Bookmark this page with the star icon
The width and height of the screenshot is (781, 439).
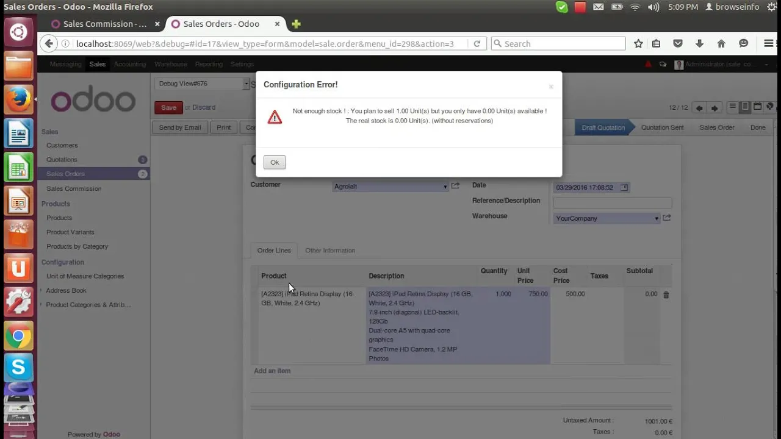(638, 43)
